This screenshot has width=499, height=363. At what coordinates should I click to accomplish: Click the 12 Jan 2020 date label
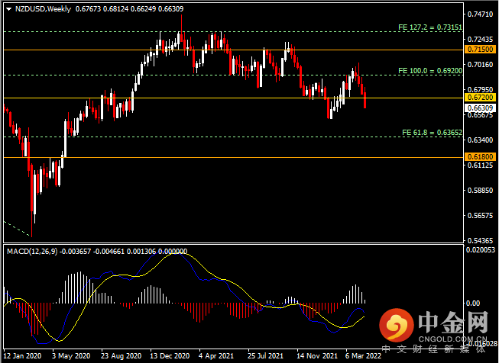21,355
